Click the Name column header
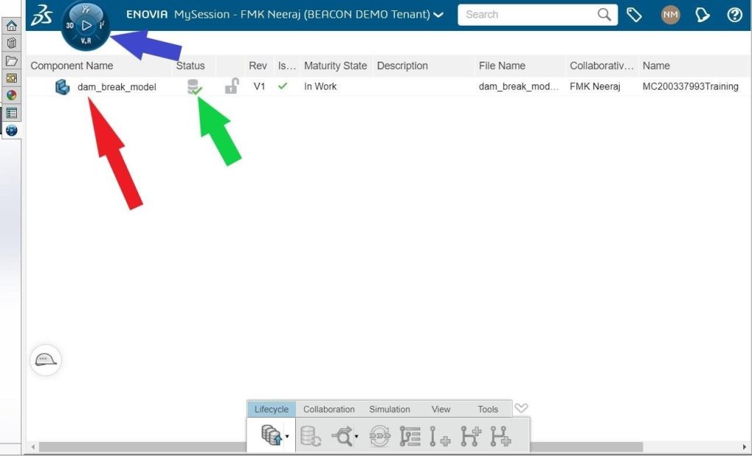 click(x=656, y=65)
